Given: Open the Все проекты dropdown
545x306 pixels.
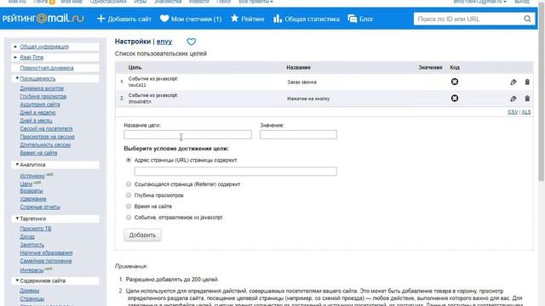Looking at the screenshot, I should (x=255, y=2).
